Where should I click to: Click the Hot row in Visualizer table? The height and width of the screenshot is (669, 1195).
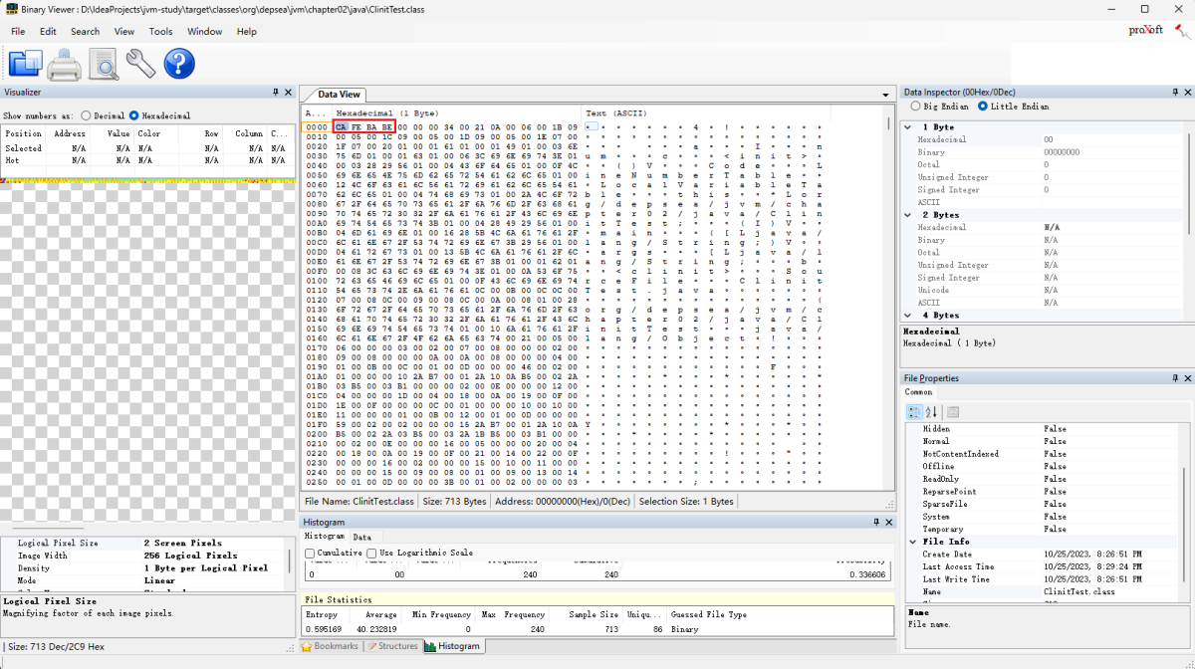click(x=149, y=160)
